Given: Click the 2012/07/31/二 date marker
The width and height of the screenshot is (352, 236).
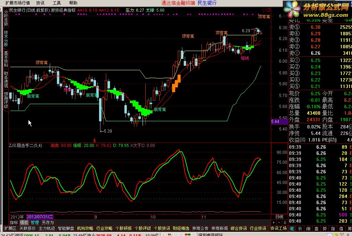Looking at the screenshot, I should pos(40,217).
